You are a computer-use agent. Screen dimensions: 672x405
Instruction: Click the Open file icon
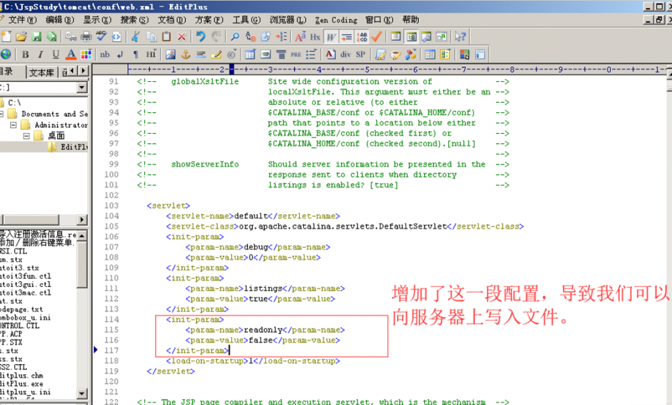tap(22, 37)
